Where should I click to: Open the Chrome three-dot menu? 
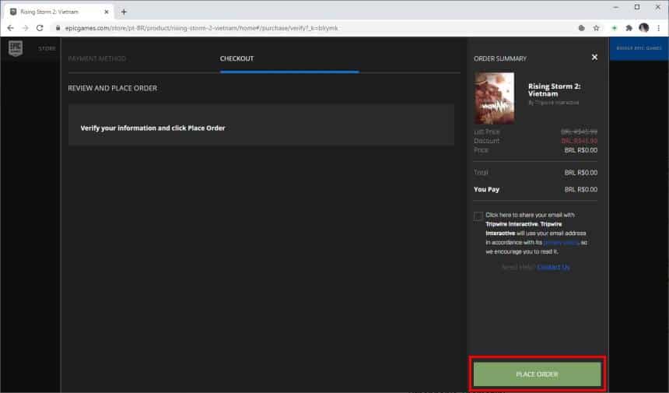(659, 28)
